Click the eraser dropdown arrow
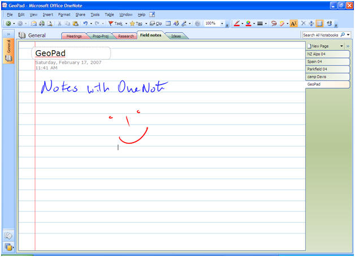 click(x=288, y=24)
